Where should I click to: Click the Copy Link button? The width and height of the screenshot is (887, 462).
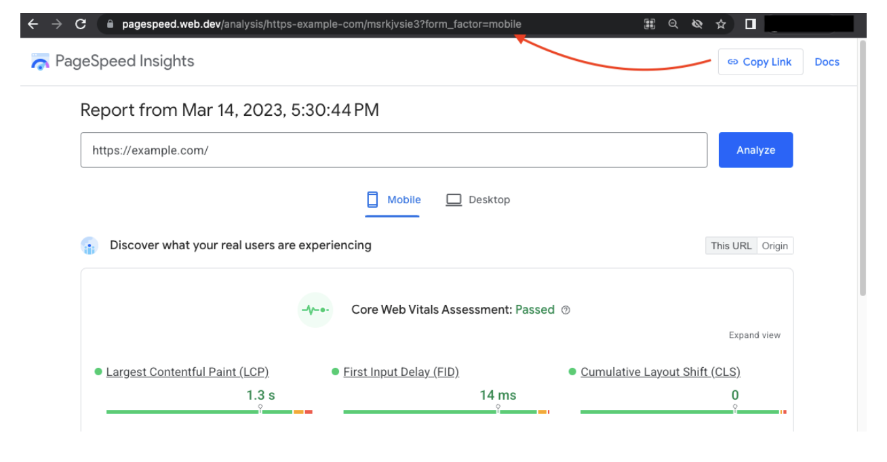pos(760,62)
